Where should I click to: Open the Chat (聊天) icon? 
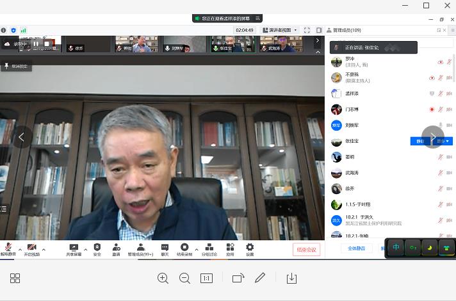(x=165, y=247)
